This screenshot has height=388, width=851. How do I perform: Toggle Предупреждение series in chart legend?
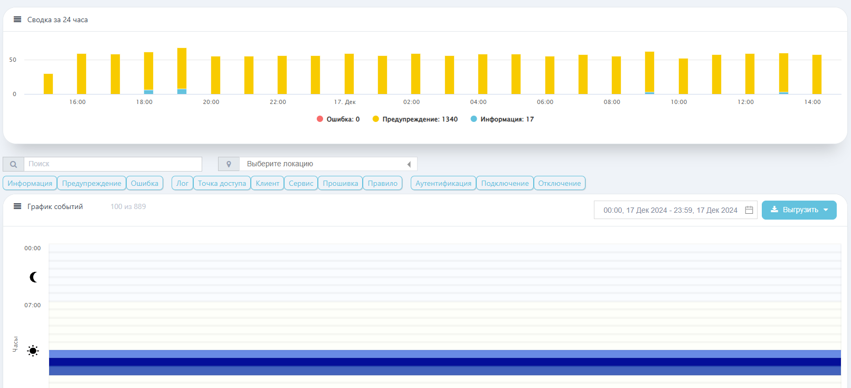coord(415,119)
